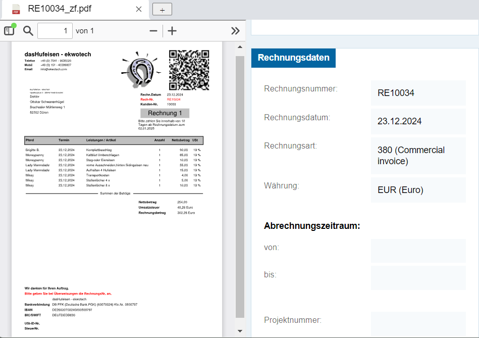Screen dimensions: 479x338
Task: Click the Abrechnungszeitraum von field
Action: click(x=418, y=251)
